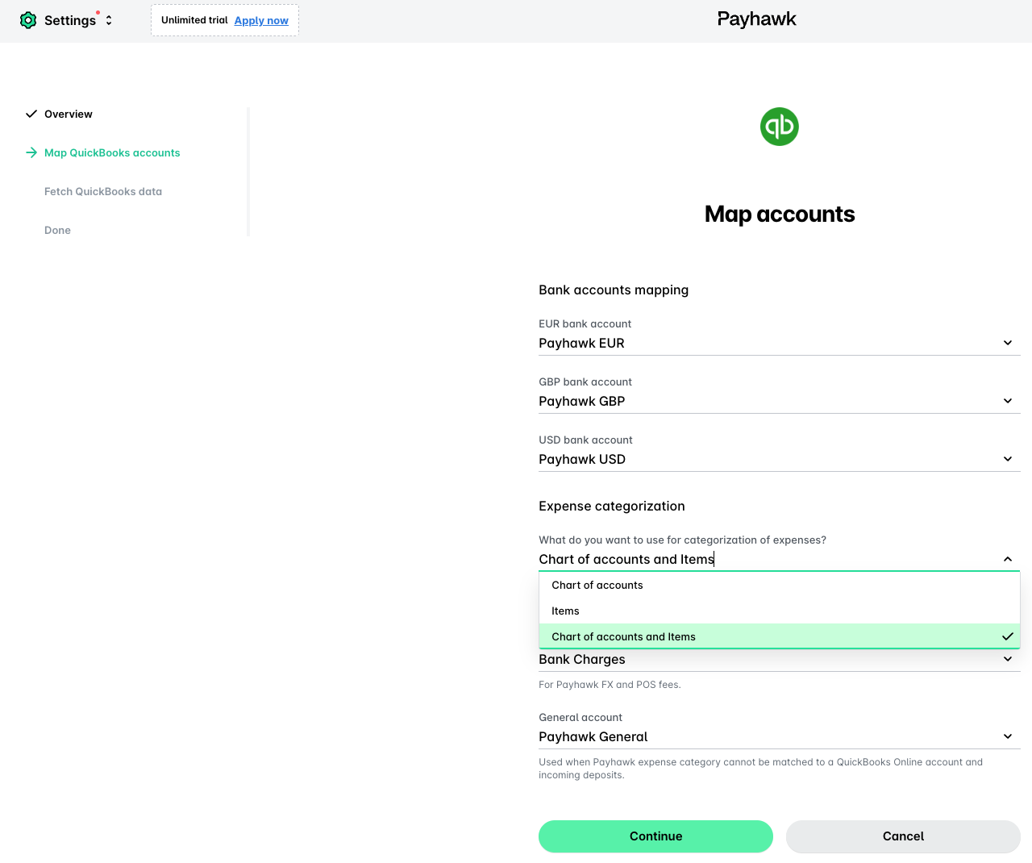Select the Chart of accounts option

(779, 585)
